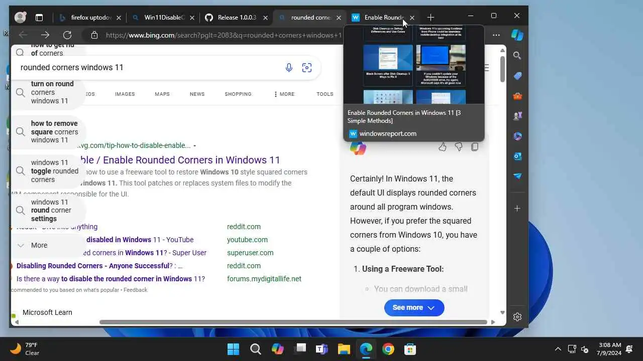Open the Super User rounded corners link
This screenshot has height=361, width=643.
(x=146, y=253)
